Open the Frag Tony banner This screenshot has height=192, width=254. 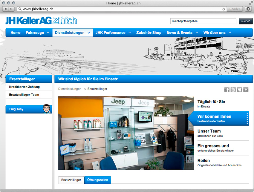[29, 109]
